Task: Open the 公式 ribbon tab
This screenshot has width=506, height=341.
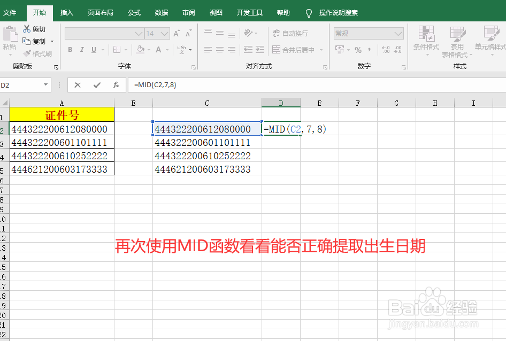Action: click(134, 12)
